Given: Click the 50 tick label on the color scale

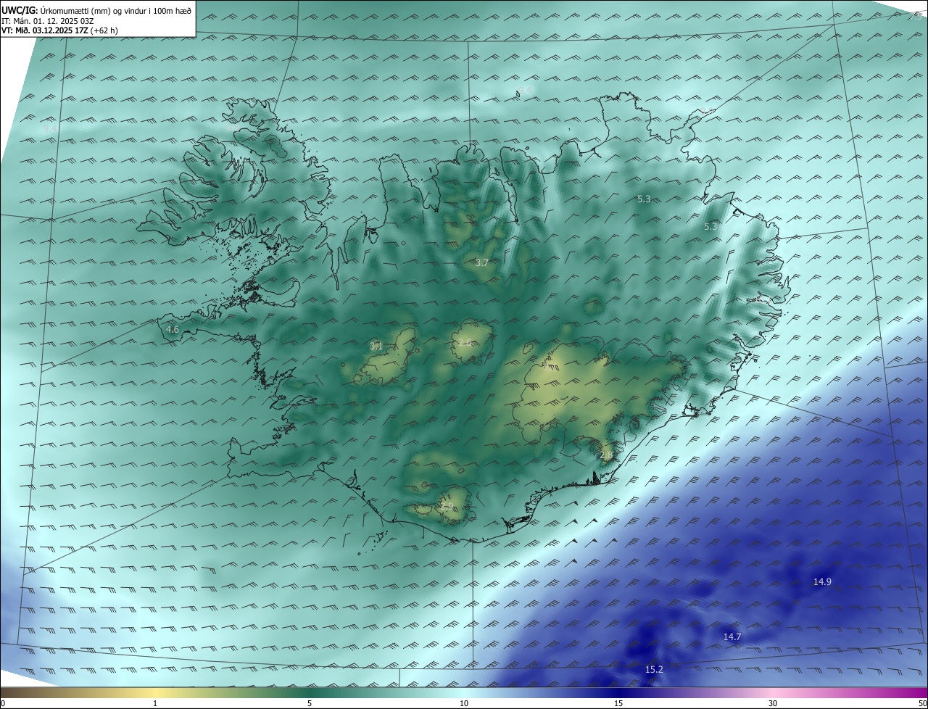Looking at the screenshot, I should [922, 703].
